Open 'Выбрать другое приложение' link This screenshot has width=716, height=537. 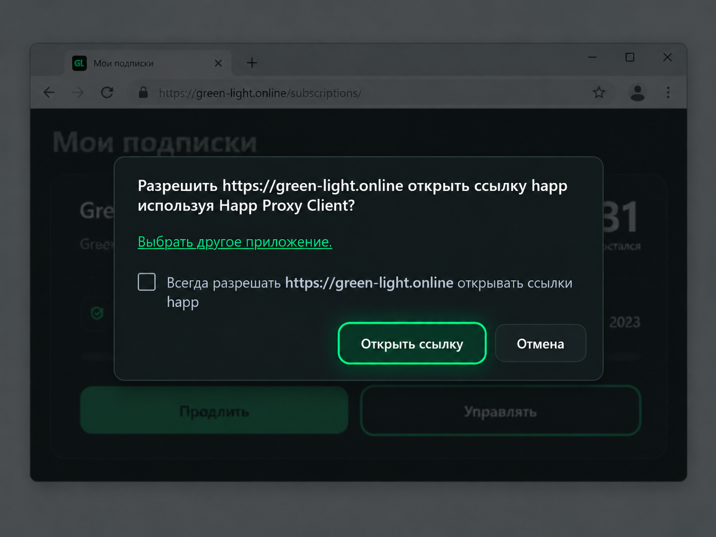click(x=235, y=242)
